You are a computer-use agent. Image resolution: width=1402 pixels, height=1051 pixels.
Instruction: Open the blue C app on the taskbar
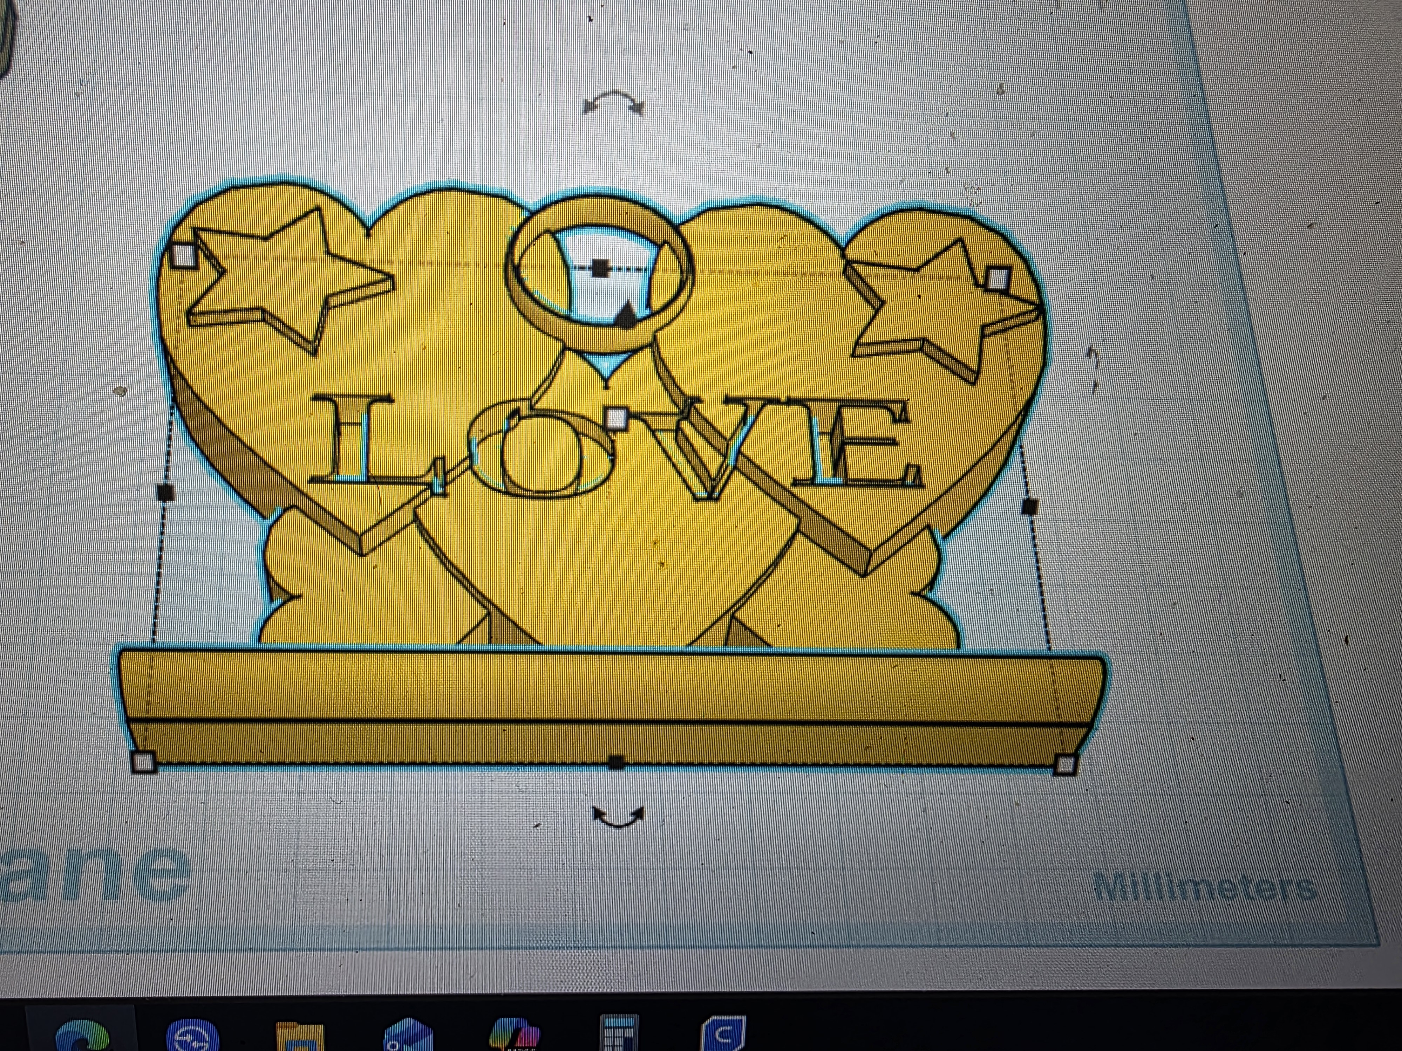[724, 1033]
